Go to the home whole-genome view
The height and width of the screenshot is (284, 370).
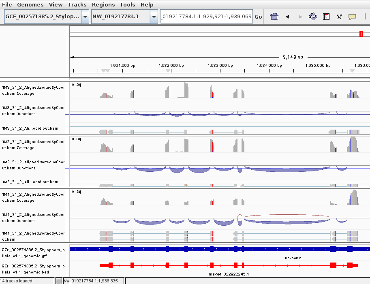[274, 17]
